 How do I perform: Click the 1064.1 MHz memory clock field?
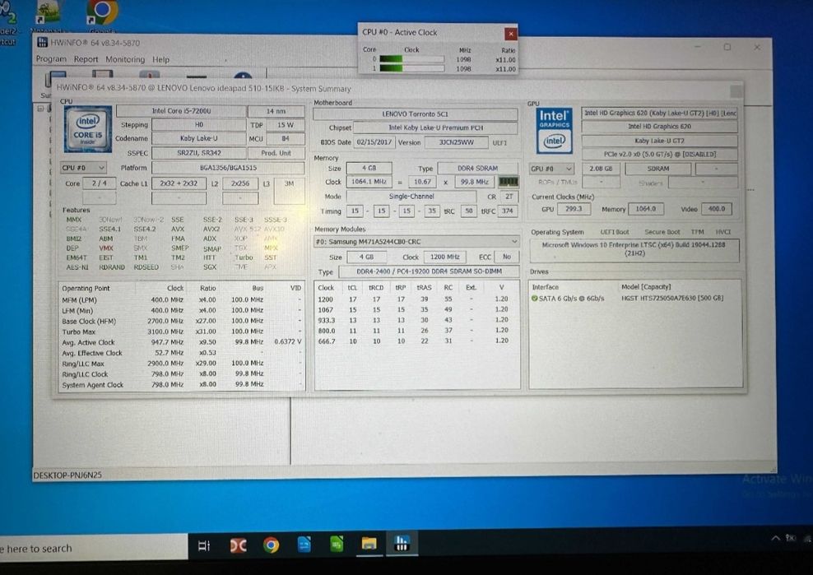pyautogui.click(x=369, y=182)
